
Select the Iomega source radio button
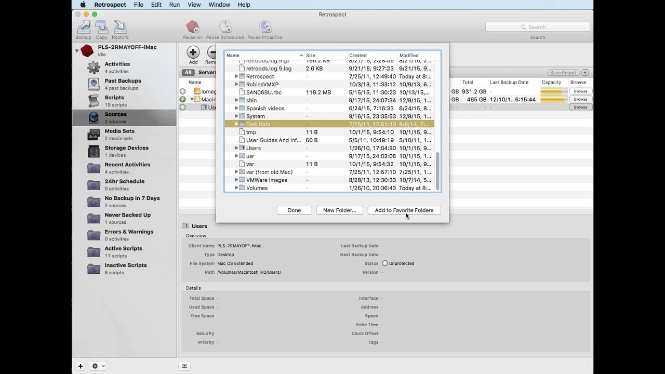(182, 91)
